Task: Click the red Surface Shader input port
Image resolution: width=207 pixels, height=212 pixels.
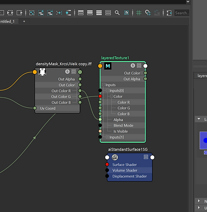Action: [107, 165]
